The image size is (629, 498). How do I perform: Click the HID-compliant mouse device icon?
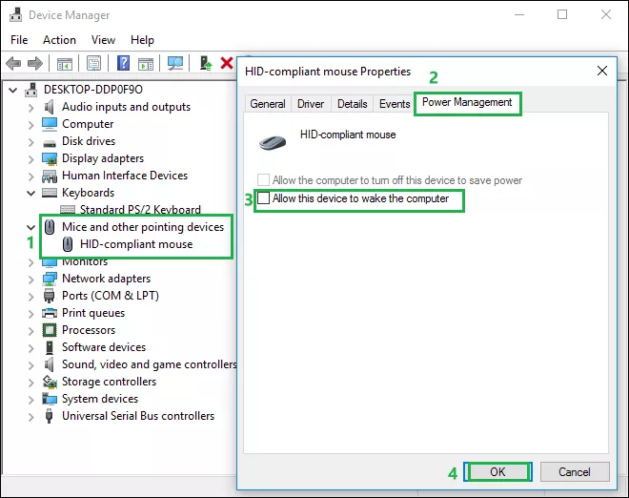tap(68, 244)
